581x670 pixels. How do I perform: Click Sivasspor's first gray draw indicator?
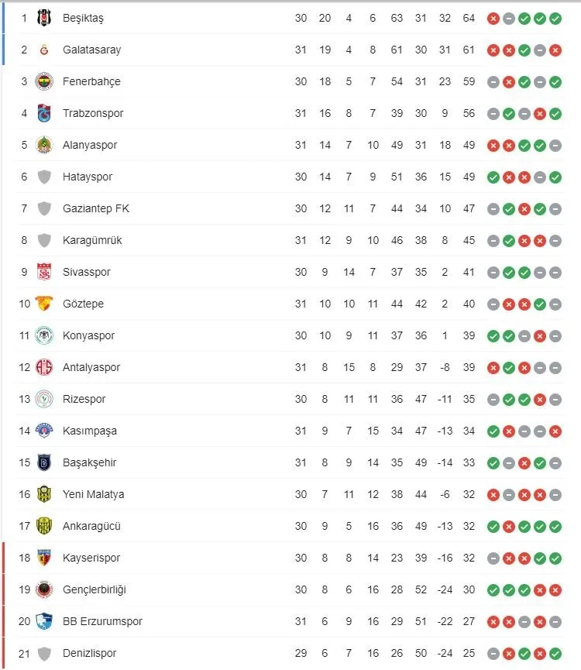pyautogui.click(x=492, y=272)
